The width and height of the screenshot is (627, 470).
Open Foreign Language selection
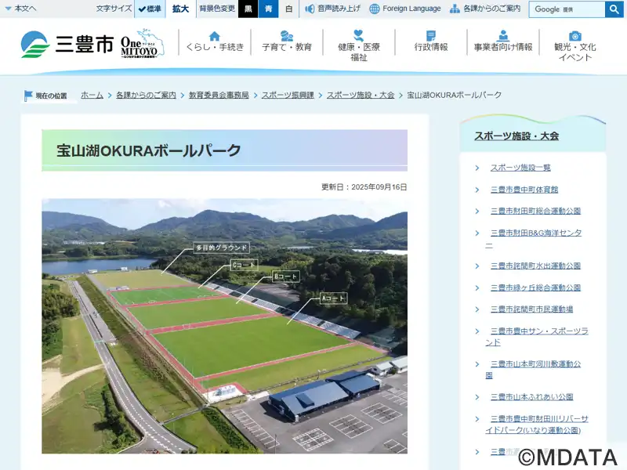405,9
